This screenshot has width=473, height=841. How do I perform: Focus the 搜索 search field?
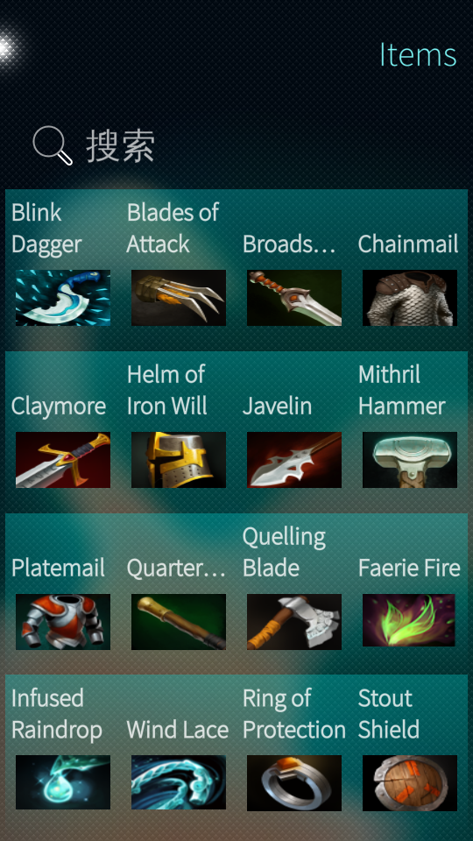[x=236, y=145]
